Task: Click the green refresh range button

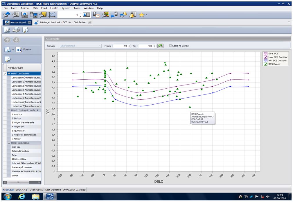Action: click(x=160, y=46)
